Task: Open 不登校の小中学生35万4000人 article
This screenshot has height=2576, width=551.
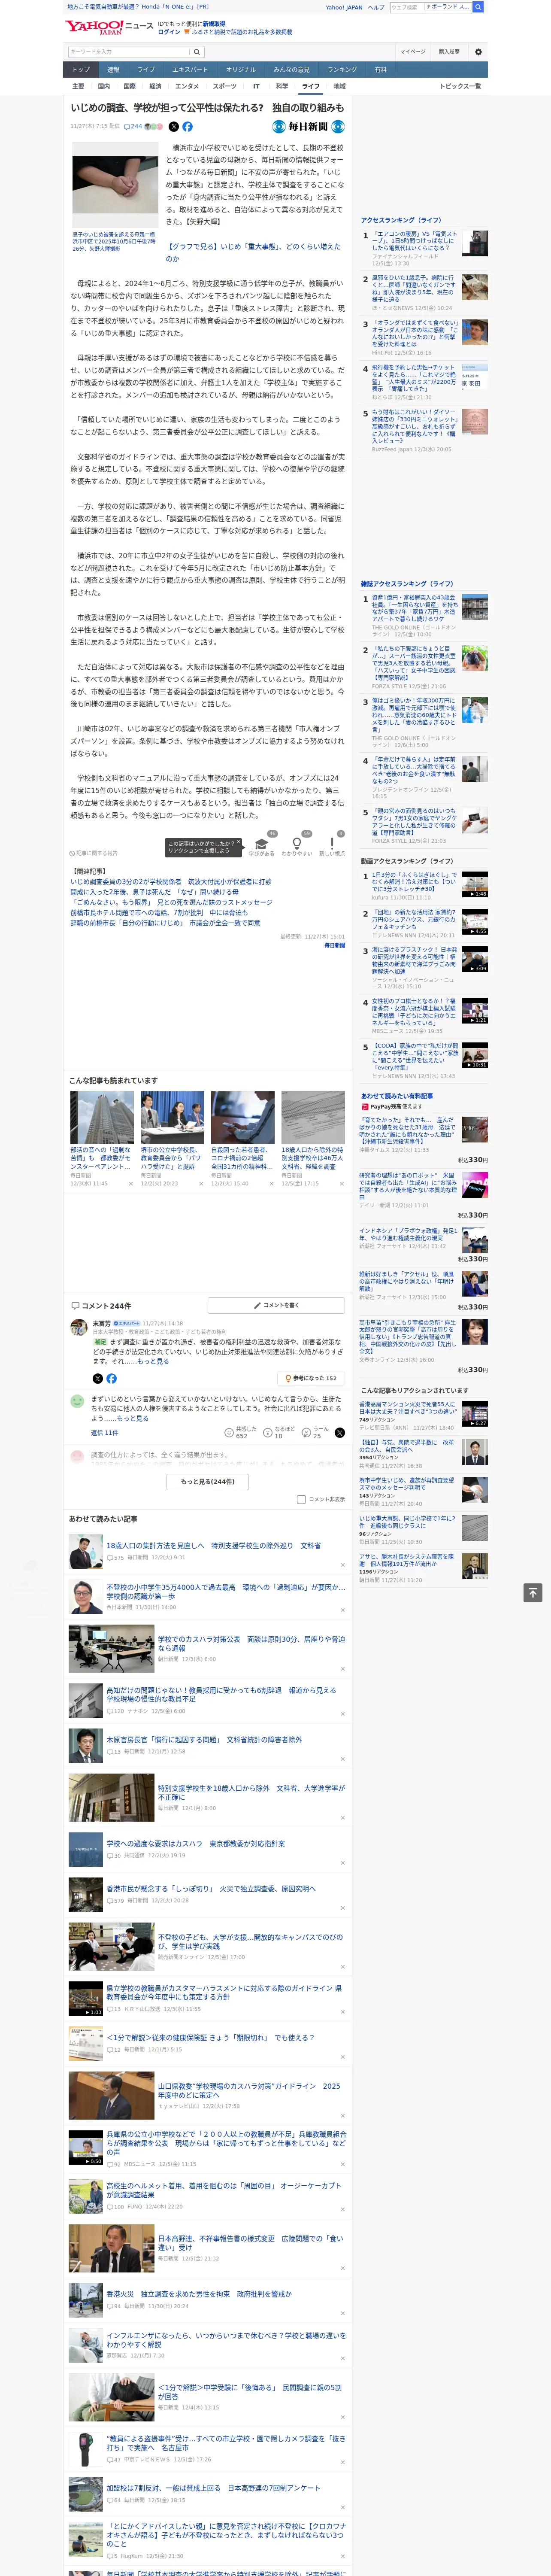Action: [x=226, y=1591]
